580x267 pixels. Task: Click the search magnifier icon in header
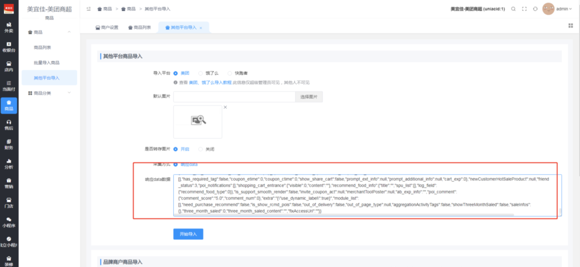click(x=513, y=9)
